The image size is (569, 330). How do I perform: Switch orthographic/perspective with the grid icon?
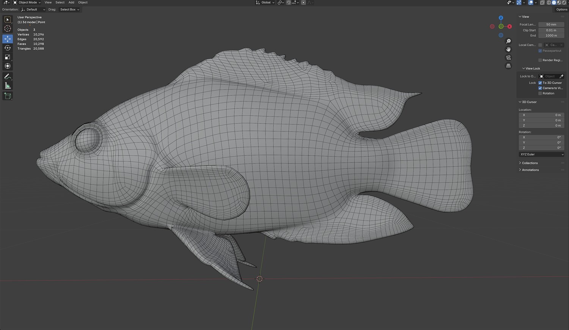click(509, 66)
